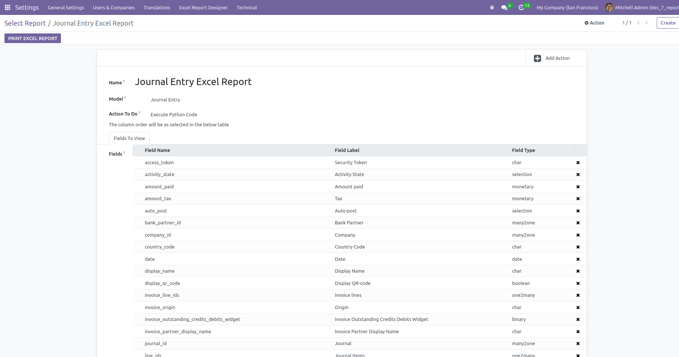Open the Action dropdown menu
Screen dimensions: 679x357
click(594, 23)
